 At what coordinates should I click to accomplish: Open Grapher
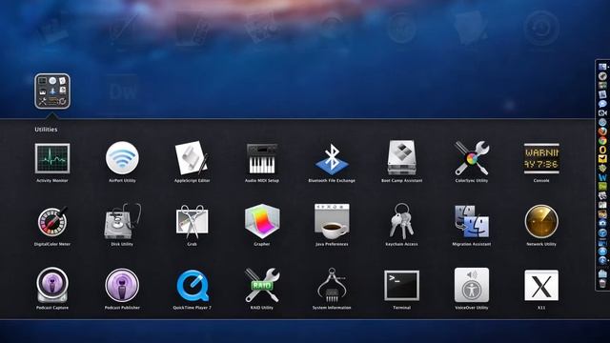tap(262, 221)
